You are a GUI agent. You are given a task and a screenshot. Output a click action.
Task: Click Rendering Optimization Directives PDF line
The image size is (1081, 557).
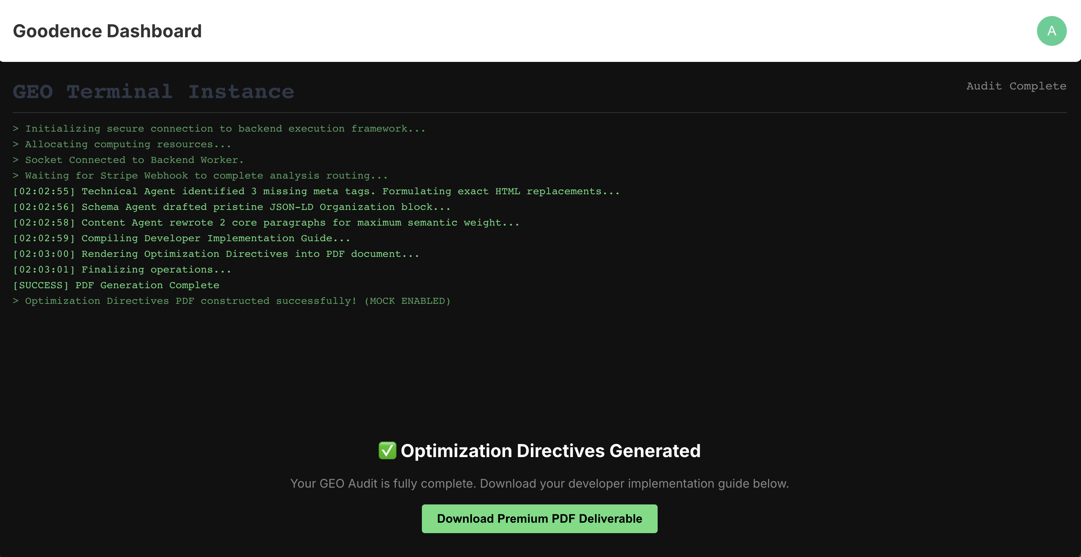click(x=216, y=254)
